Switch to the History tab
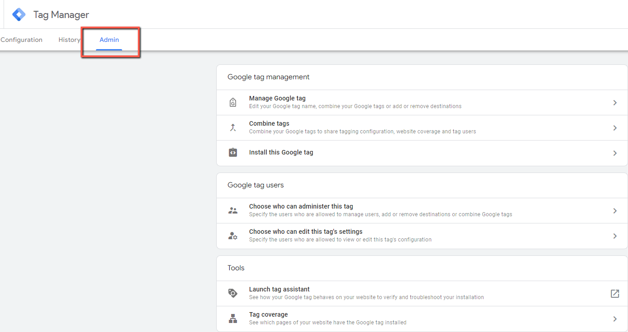628x332 pixels. [69, 40]
